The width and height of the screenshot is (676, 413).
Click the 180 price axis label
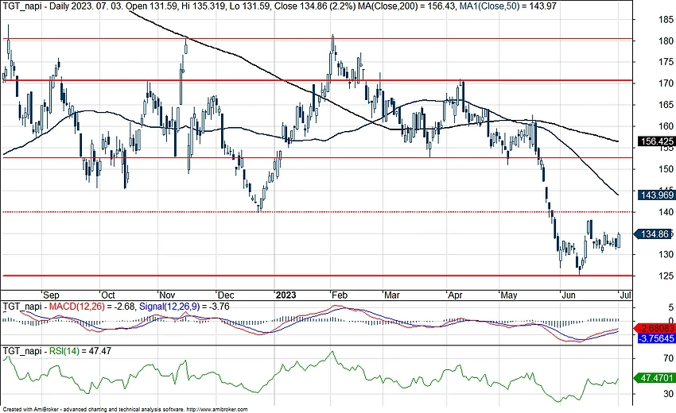(x=666, y=41)
